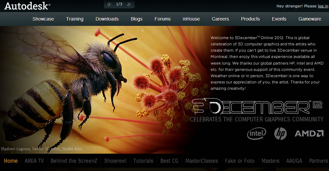Click the 'Welcome to 3December Online 2012' paragraph
The image size is (329, 171).
click(267, 63)
